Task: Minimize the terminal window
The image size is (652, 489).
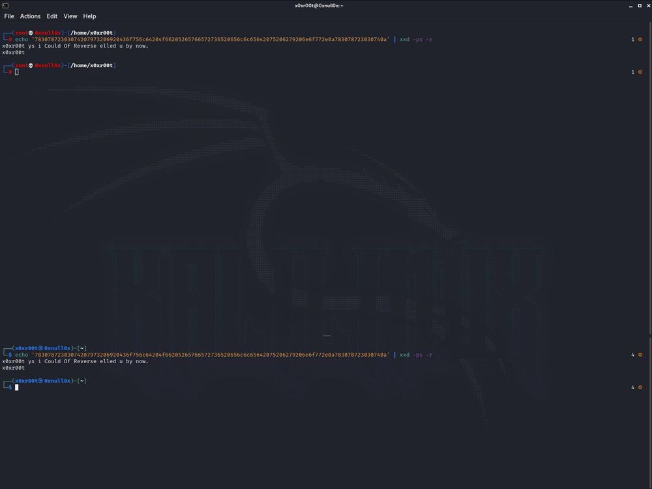Action: [x=630, y=5]
